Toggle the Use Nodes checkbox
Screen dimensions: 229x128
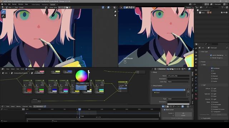pyautogui.click(x=26, y=69)
